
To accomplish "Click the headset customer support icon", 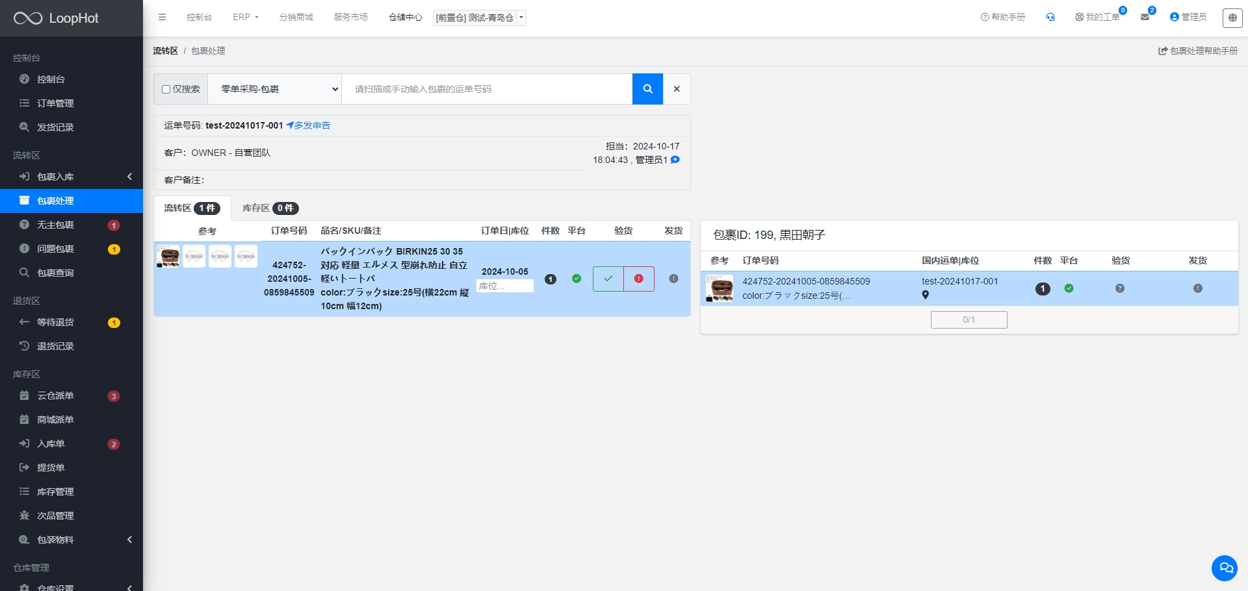I will [x=1050, y=17].
